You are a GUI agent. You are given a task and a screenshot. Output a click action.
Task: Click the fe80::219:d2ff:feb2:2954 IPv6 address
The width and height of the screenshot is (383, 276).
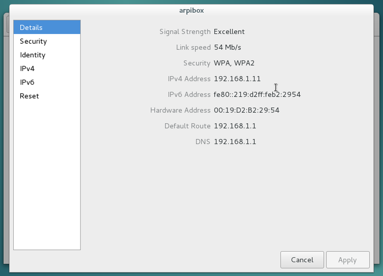click(257, 95)
